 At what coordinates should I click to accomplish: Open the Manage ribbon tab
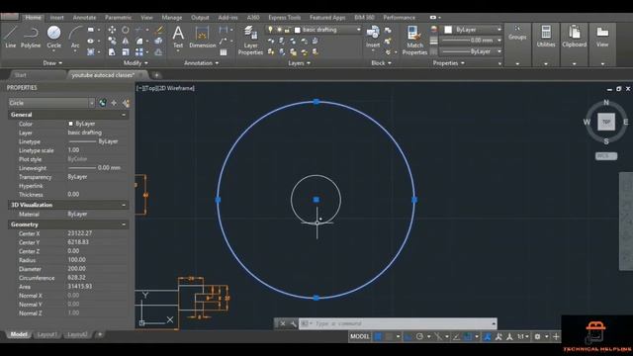tap(171, 18)
